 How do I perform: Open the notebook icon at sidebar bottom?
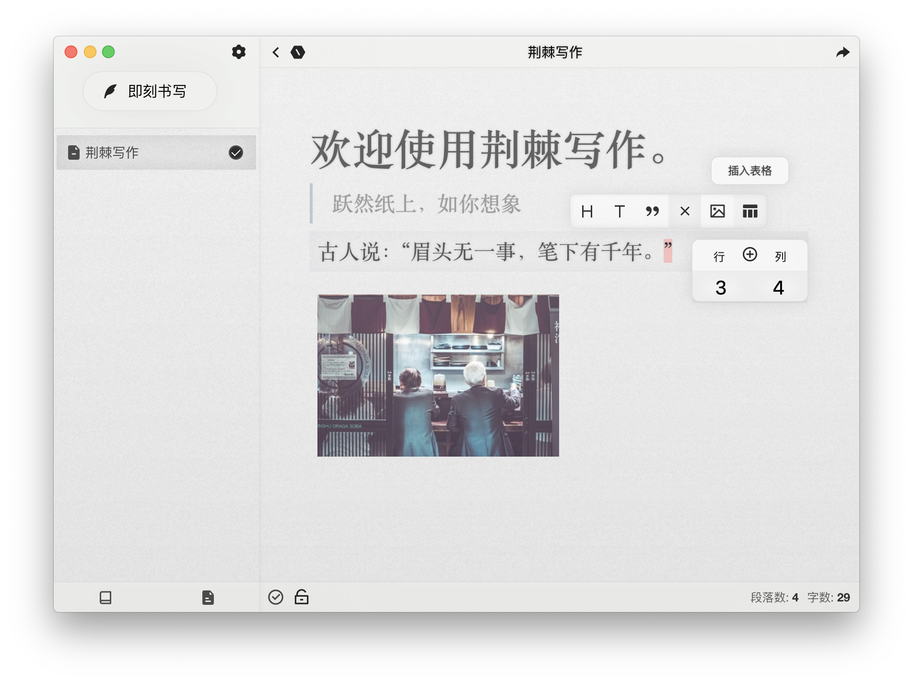point(105,598)
